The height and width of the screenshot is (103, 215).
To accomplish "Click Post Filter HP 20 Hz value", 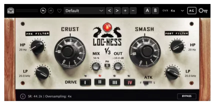I will 192,50.
